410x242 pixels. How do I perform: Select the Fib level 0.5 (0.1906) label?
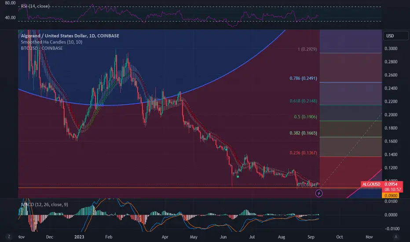305,117
